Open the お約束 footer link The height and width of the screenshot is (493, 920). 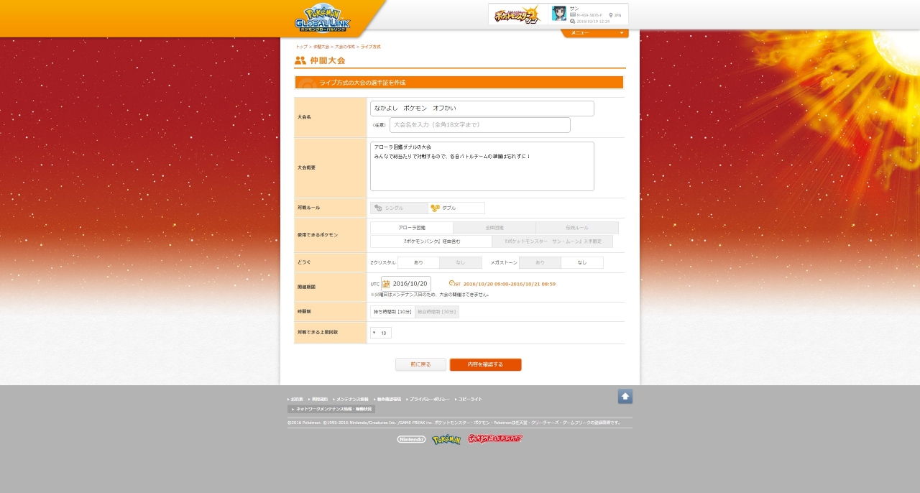tap(296, 399)
